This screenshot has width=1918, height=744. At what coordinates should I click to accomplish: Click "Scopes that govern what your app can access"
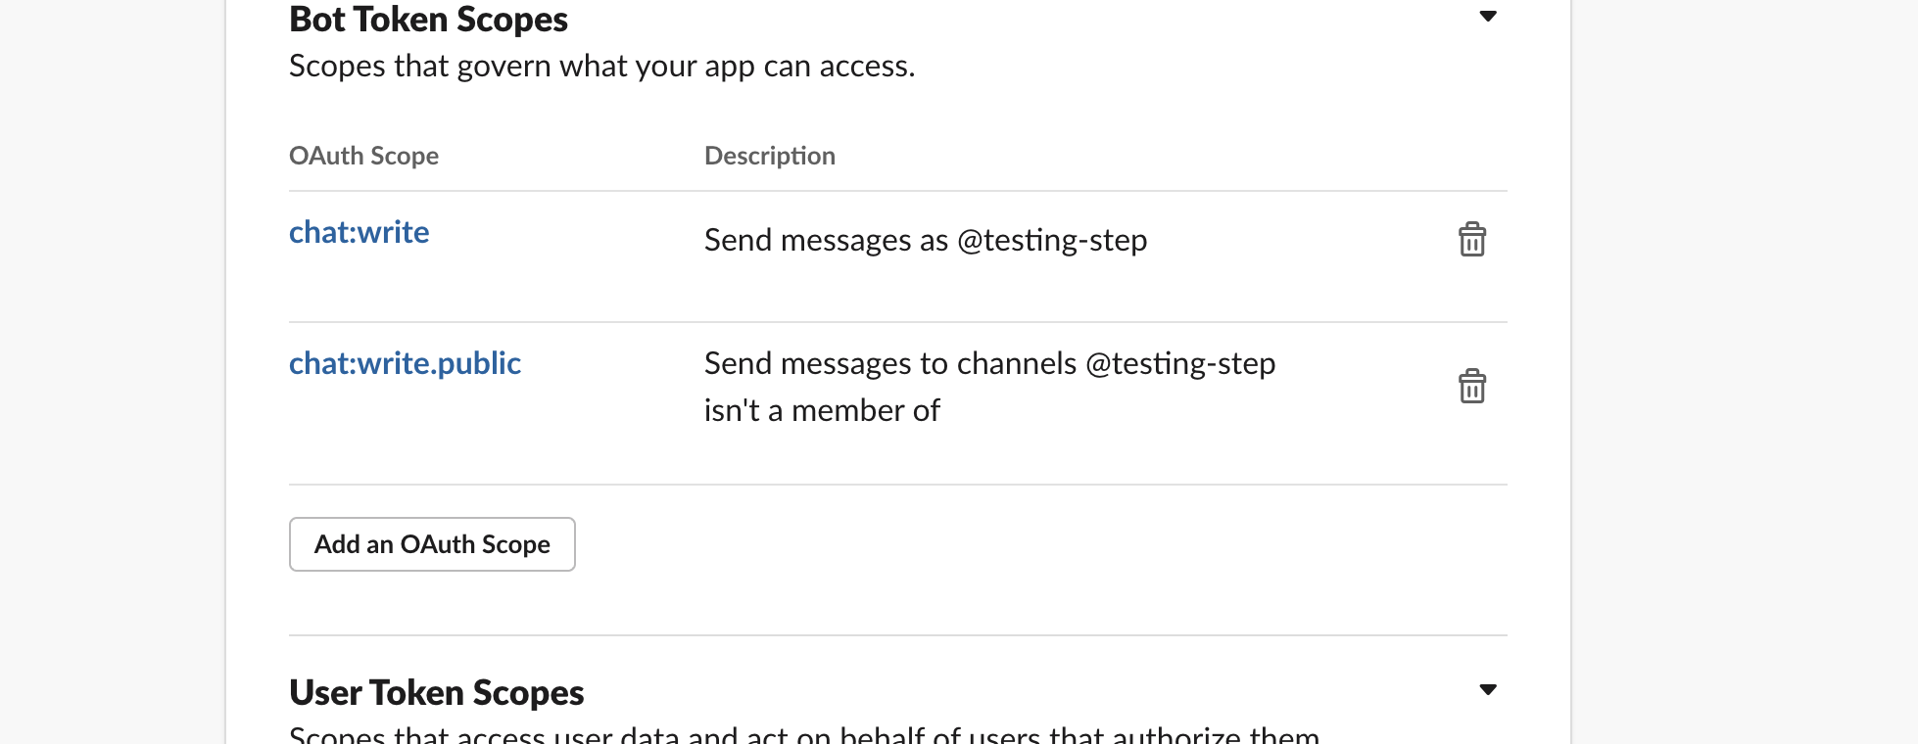coord(601,66)
